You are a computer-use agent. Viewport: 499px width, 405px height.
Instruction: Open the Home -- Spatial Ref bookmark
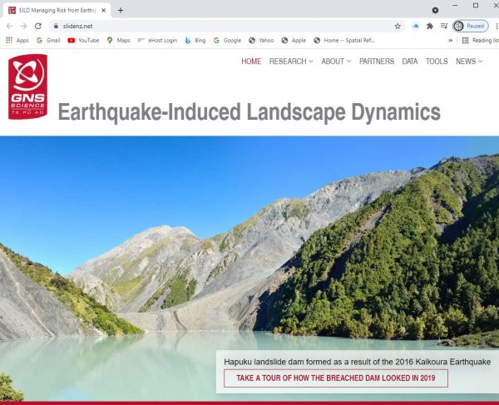click(x=344, y=41)
